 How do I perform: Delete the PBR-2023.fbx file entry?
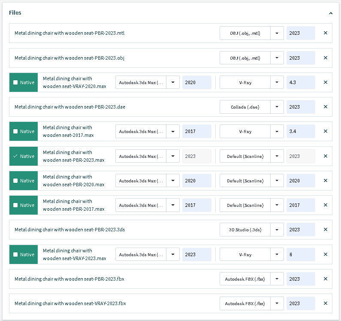(x=325, y=279)
